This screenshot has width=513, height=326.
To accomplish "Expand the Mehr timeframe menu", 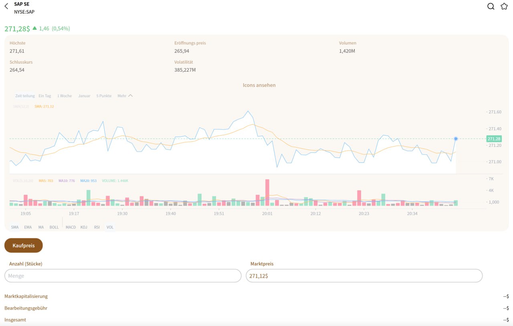I will click(x=122, y=96).
